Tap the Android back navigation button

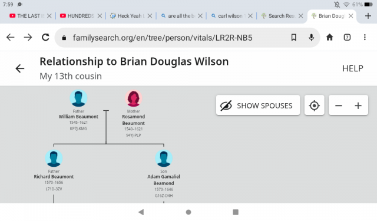coord(141,212)
